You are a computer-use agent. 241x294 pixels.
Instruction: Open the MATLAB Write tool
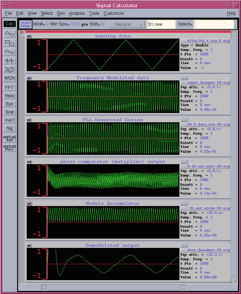(x=10, y=148)
